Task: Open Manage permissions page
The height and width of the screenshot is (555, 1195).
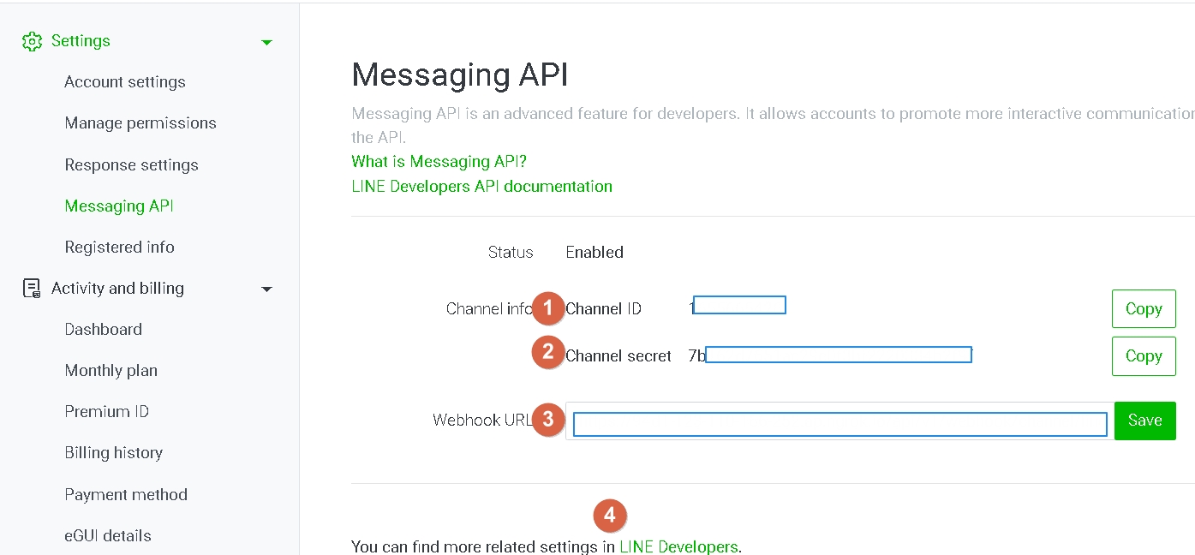Action: point(140,123)
